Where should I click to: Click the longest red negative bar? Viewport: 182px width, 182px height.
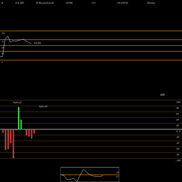(13, 143)
